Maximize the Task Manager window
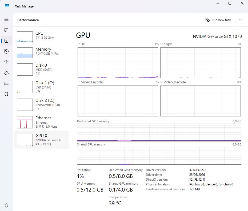 pos(230,3)
